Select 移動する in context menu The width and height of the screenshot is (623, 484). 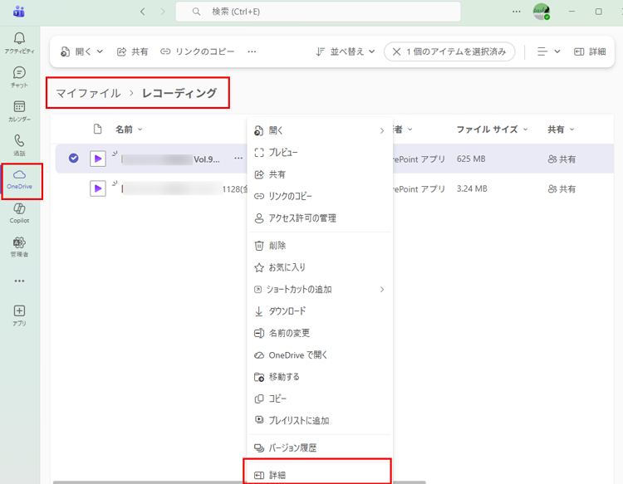coord(320,377)
